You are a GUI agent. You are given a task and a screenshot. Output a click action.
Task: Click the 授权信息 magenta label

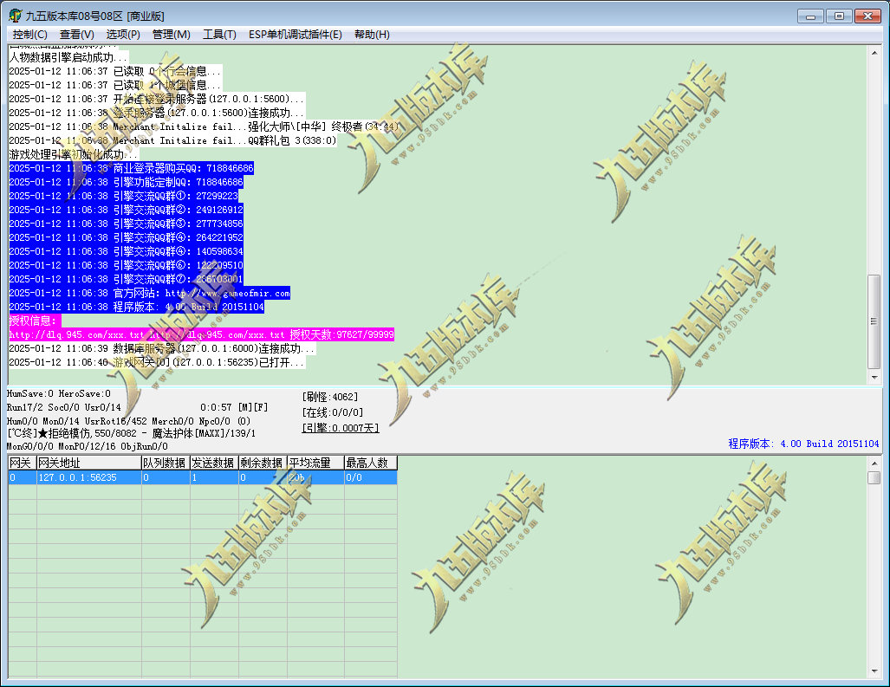coord(33,321)
